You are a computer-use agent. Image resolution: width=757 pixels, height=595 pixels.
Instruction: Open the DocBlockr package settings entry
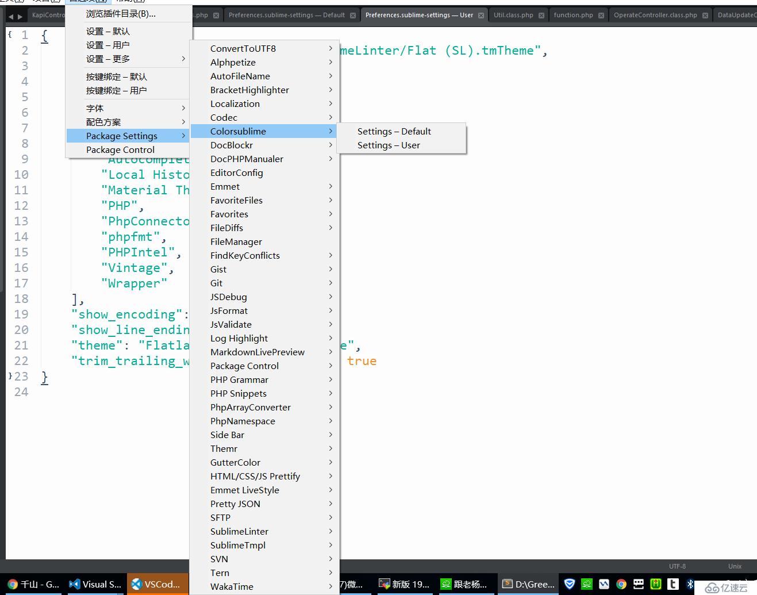(x=264, y=145)
